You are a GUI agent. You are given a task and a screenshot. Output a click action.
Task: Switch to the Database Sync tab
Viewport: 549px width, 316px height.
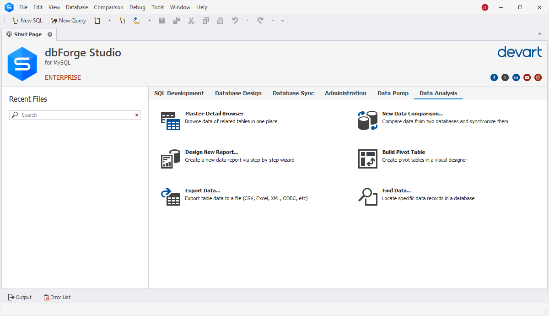(293, 93)
